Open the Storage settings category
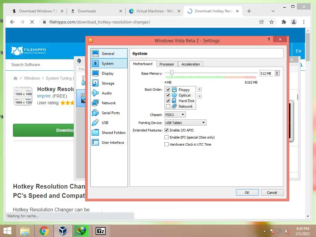 point(109,83)
